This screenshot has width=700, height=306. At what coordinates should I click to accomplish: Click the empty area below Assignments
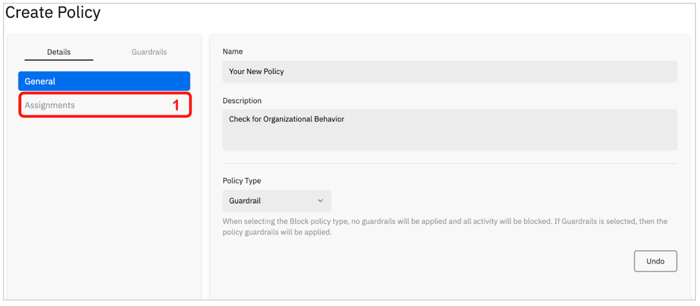click(104, 204)
